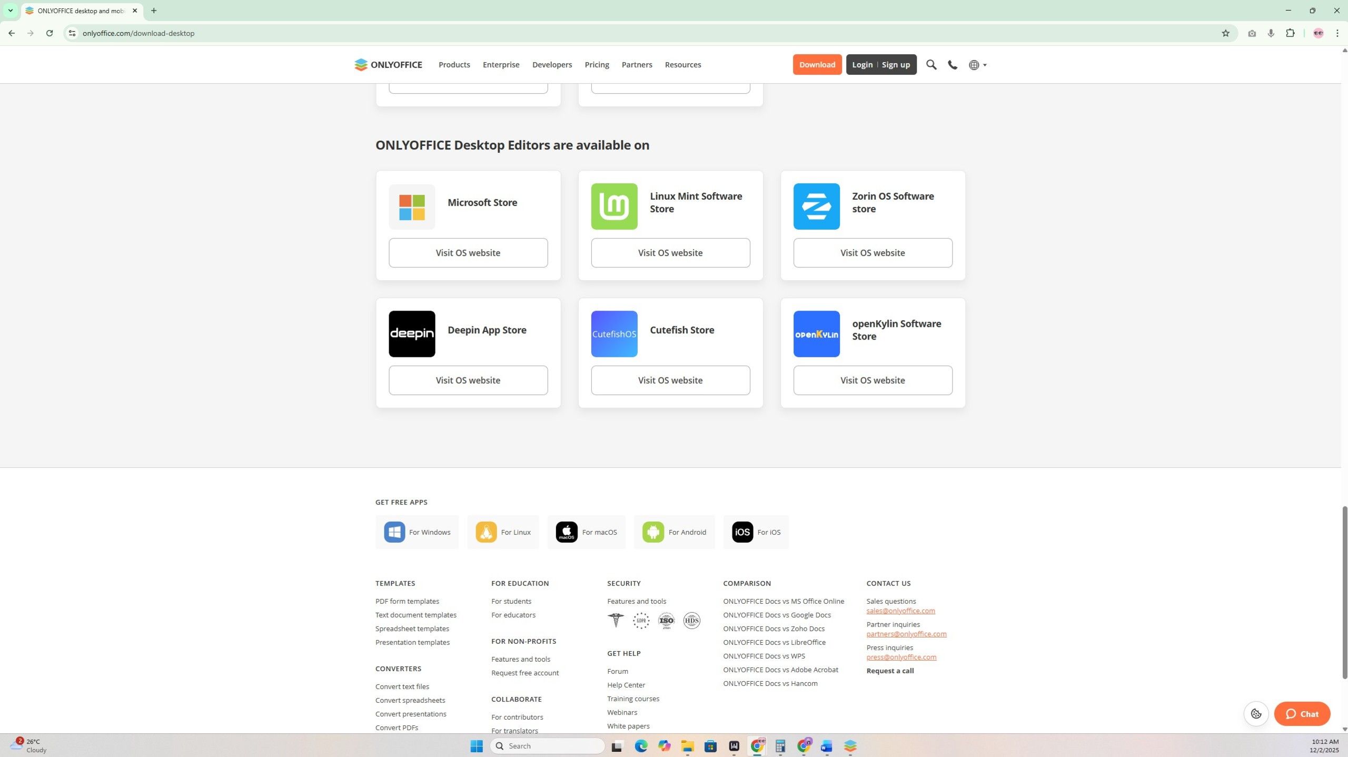Visit OS website for Cutefish Store

(670, 380)
